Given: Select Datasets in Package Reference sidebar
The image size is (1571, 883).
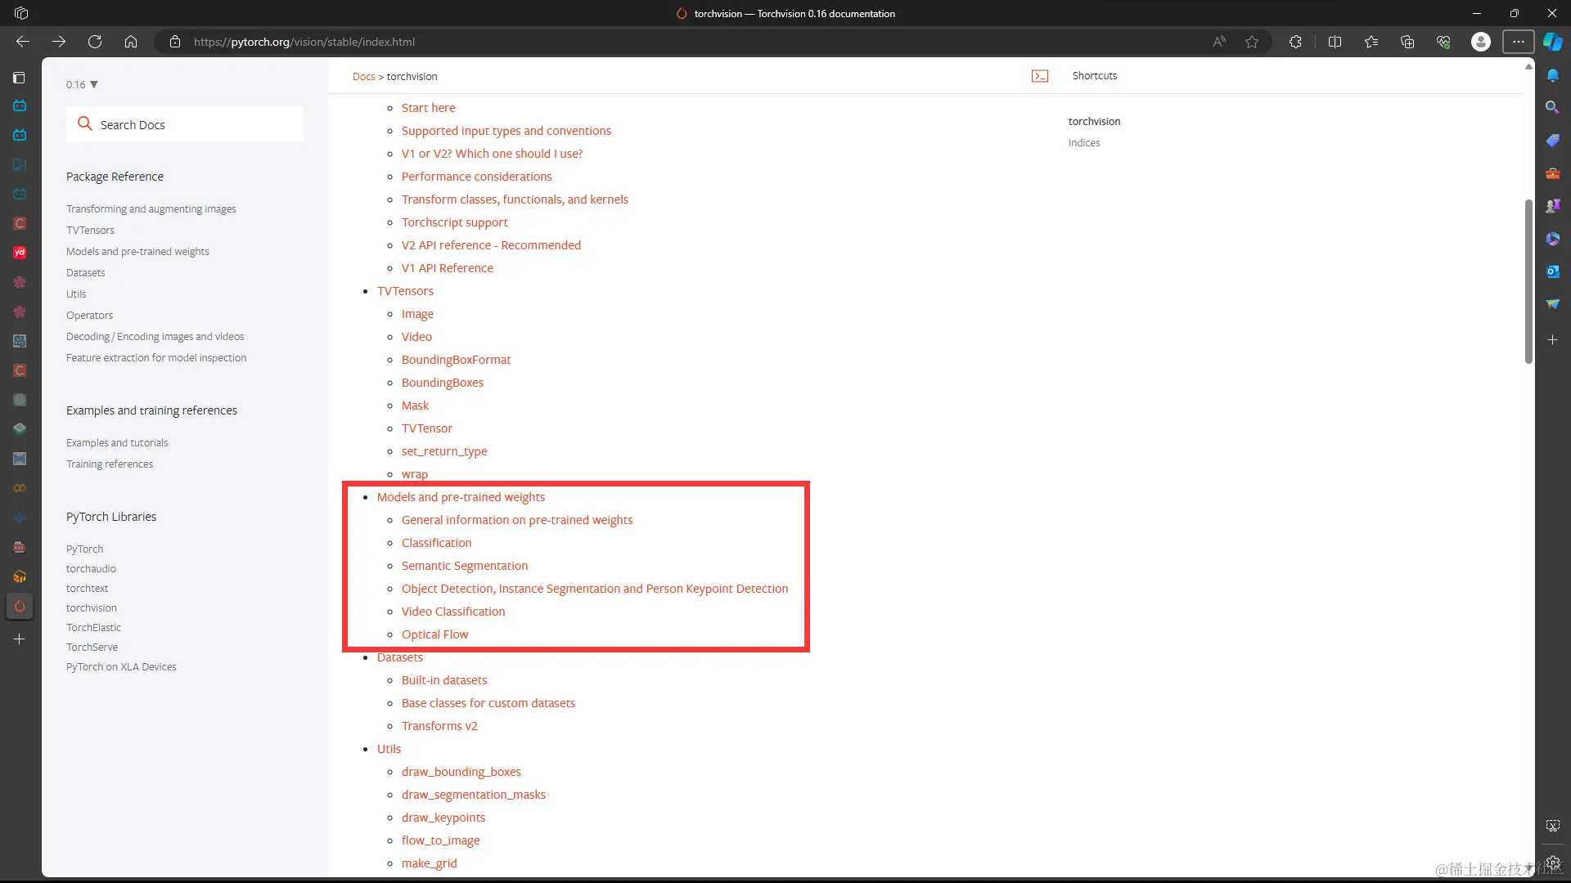Looking at the screenshot, I should 86,273.
